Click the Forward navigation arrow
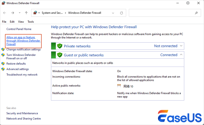204x125 pixels. (x=12, y=13)
